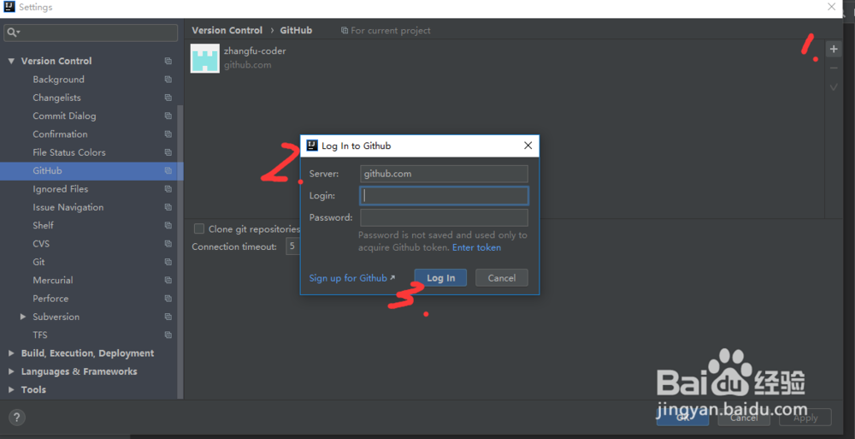The height and width of the screenshot is (439, 855).
Task: Click the project-level icon beside CVS
Action: click(168, 244)
